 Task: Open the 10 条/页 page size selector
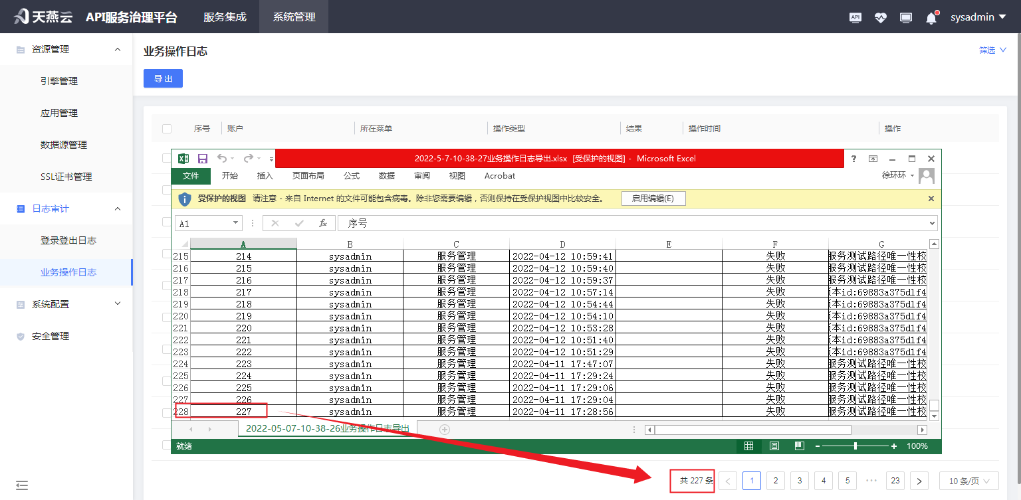[x=968, y=480]
